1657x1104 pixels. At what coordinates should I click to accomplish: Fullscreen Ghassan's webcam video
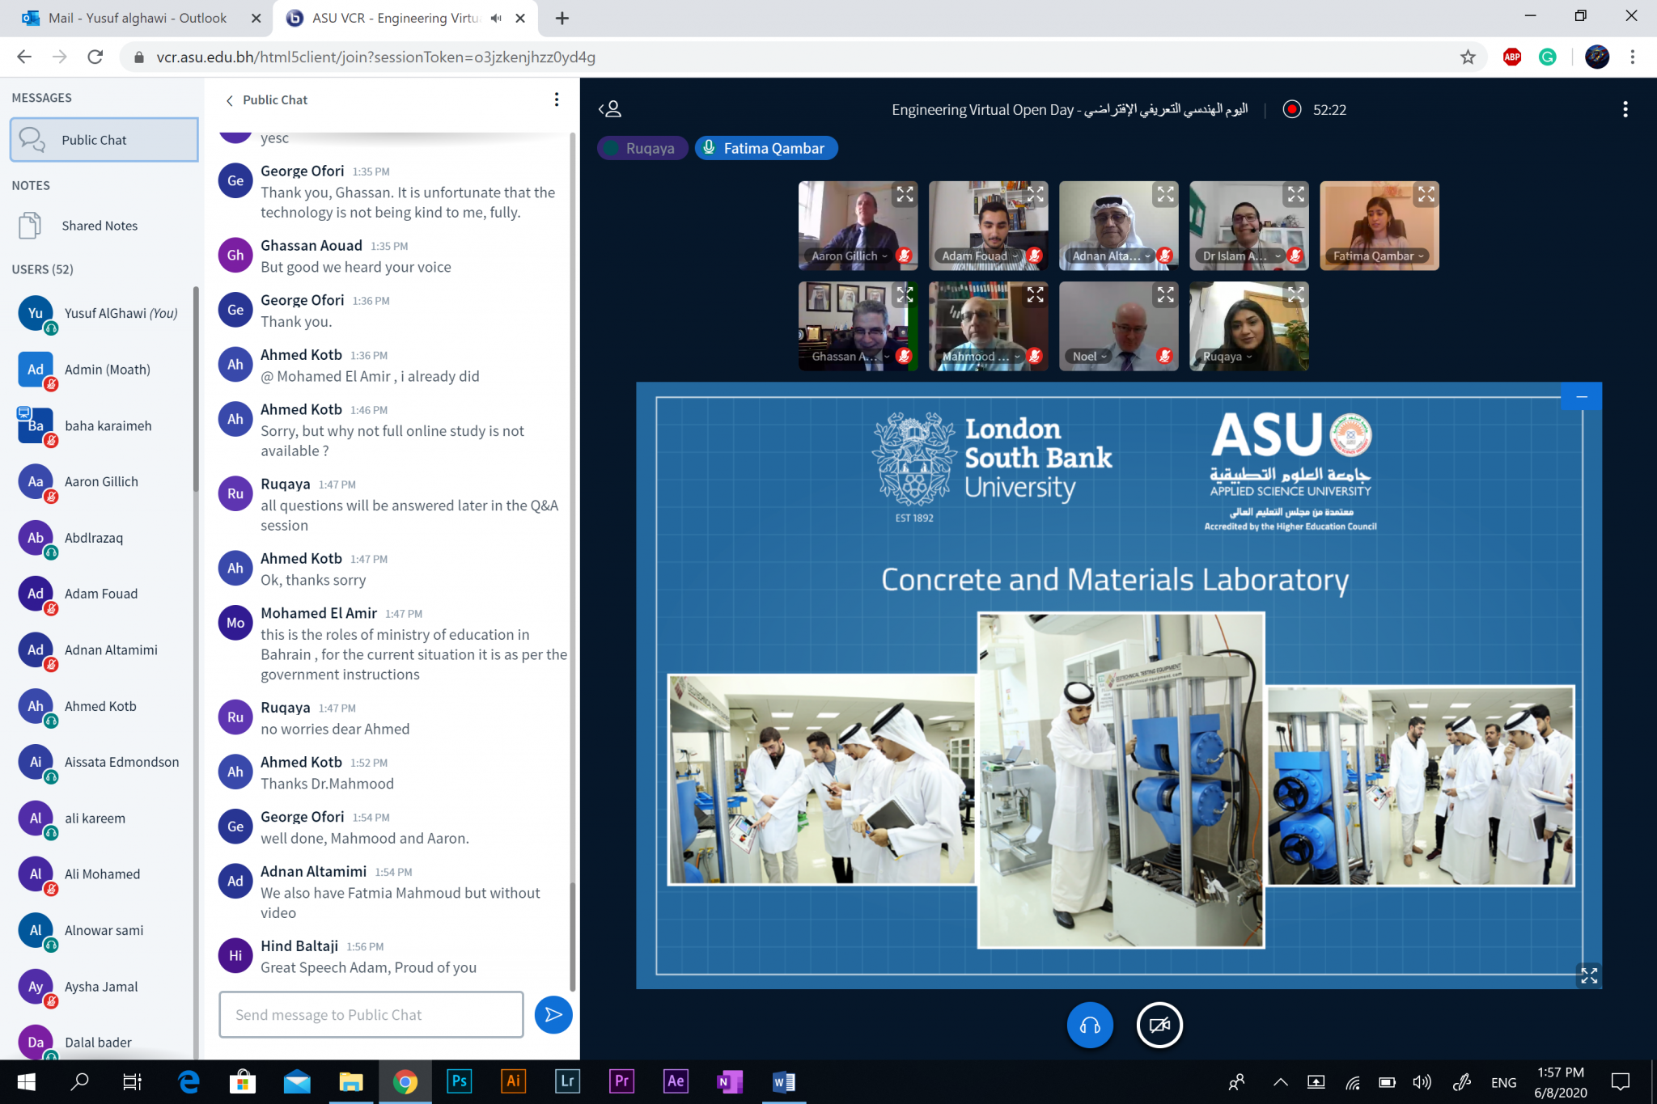905,294
